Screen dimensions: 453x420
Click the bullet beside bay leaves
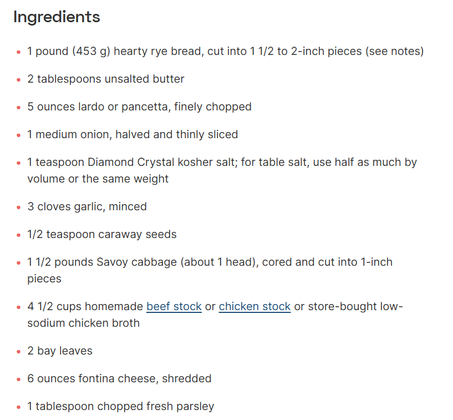tap(19, 352)
